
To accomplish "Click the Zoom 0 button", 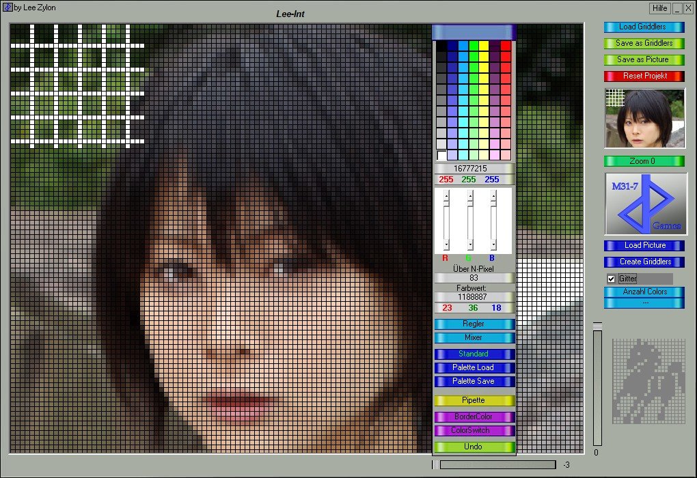I will pos(643,161).
